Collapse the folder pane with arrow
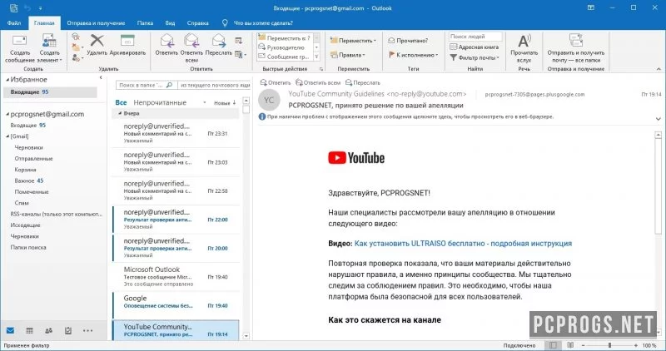 pos(101,77)
